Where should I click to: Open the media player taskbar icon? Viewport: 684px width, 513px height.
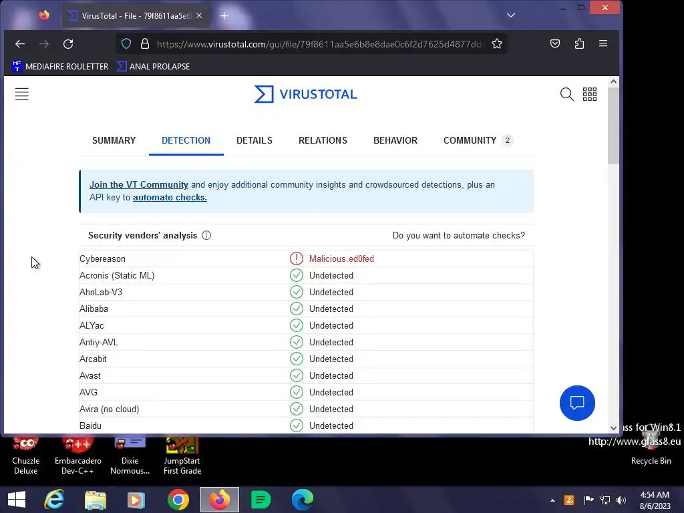pyautogui.click(x=136, y=500)
